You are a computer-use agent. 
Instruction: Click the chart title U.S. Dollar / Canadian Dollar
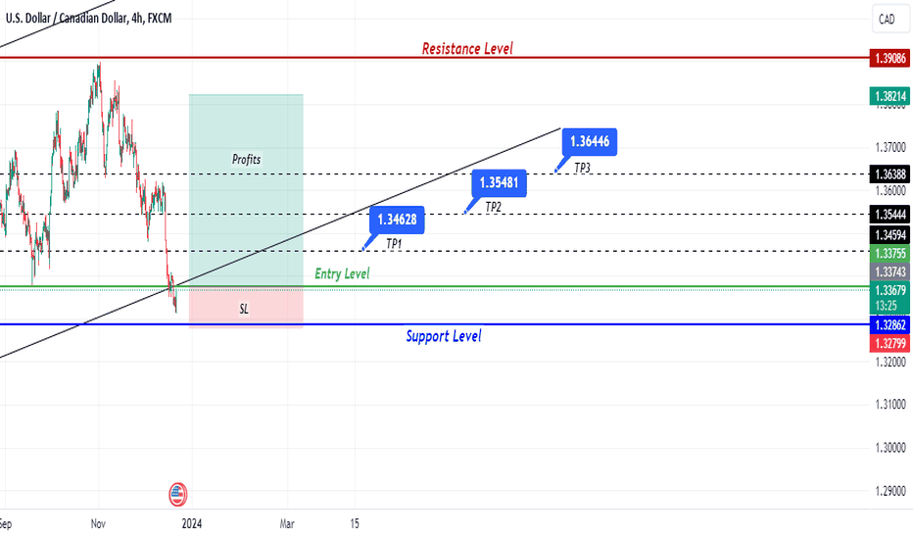coord(67,18)
